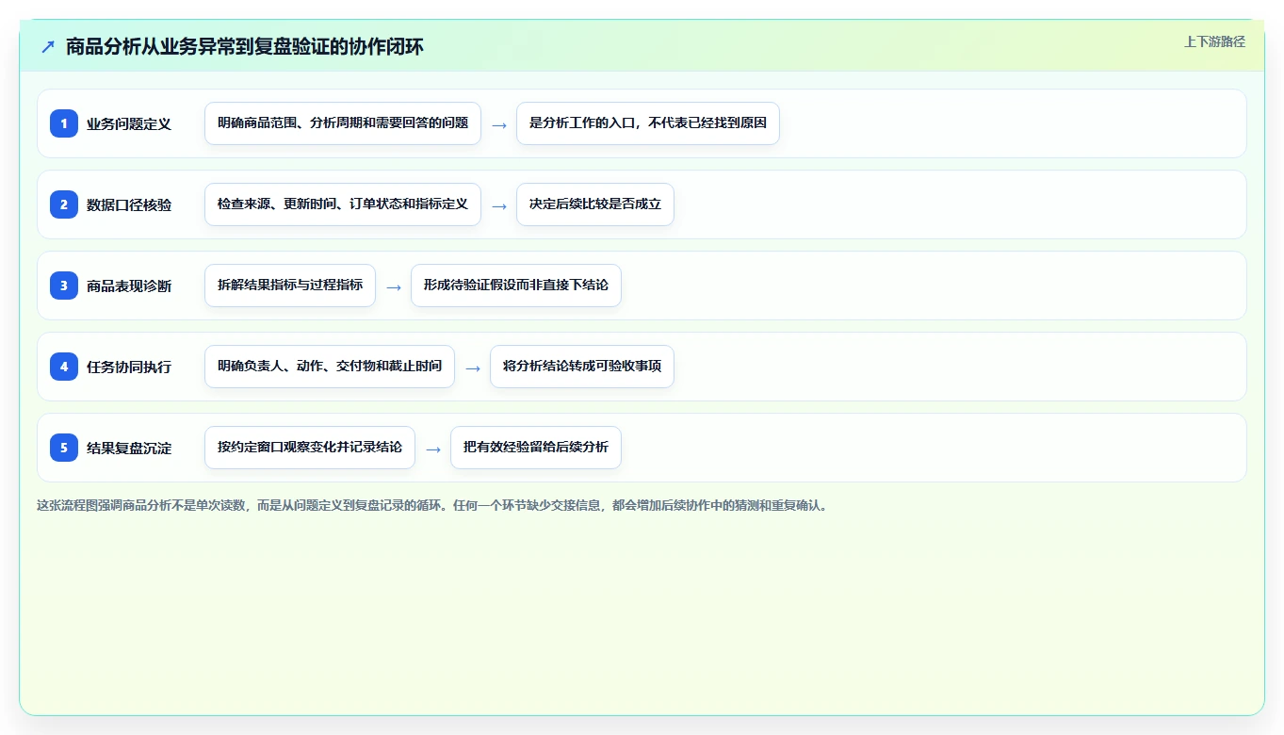1284x735 pixels.
Task: Click the footnote beginning 这张流程图强调商品分析
Action: tap(433, 505)
